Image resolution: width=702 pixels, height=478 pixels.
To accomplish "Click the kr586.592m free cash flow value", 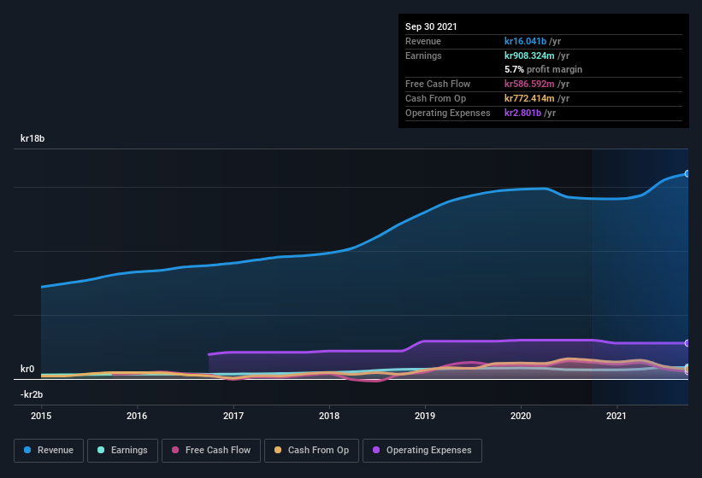I will tap(529, 84).
